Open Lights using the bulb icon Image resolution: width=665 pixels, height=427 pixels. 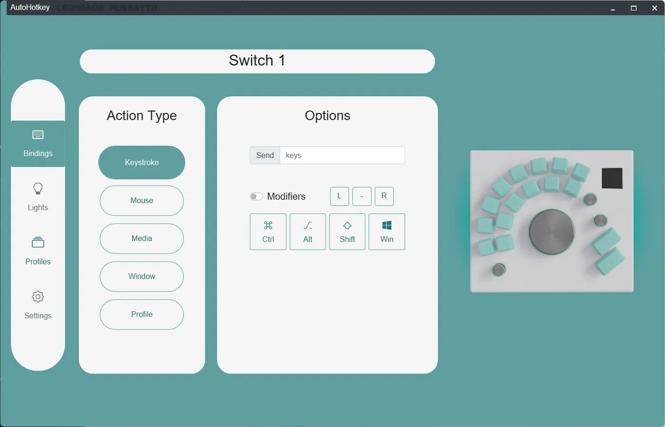pos(38,188)
